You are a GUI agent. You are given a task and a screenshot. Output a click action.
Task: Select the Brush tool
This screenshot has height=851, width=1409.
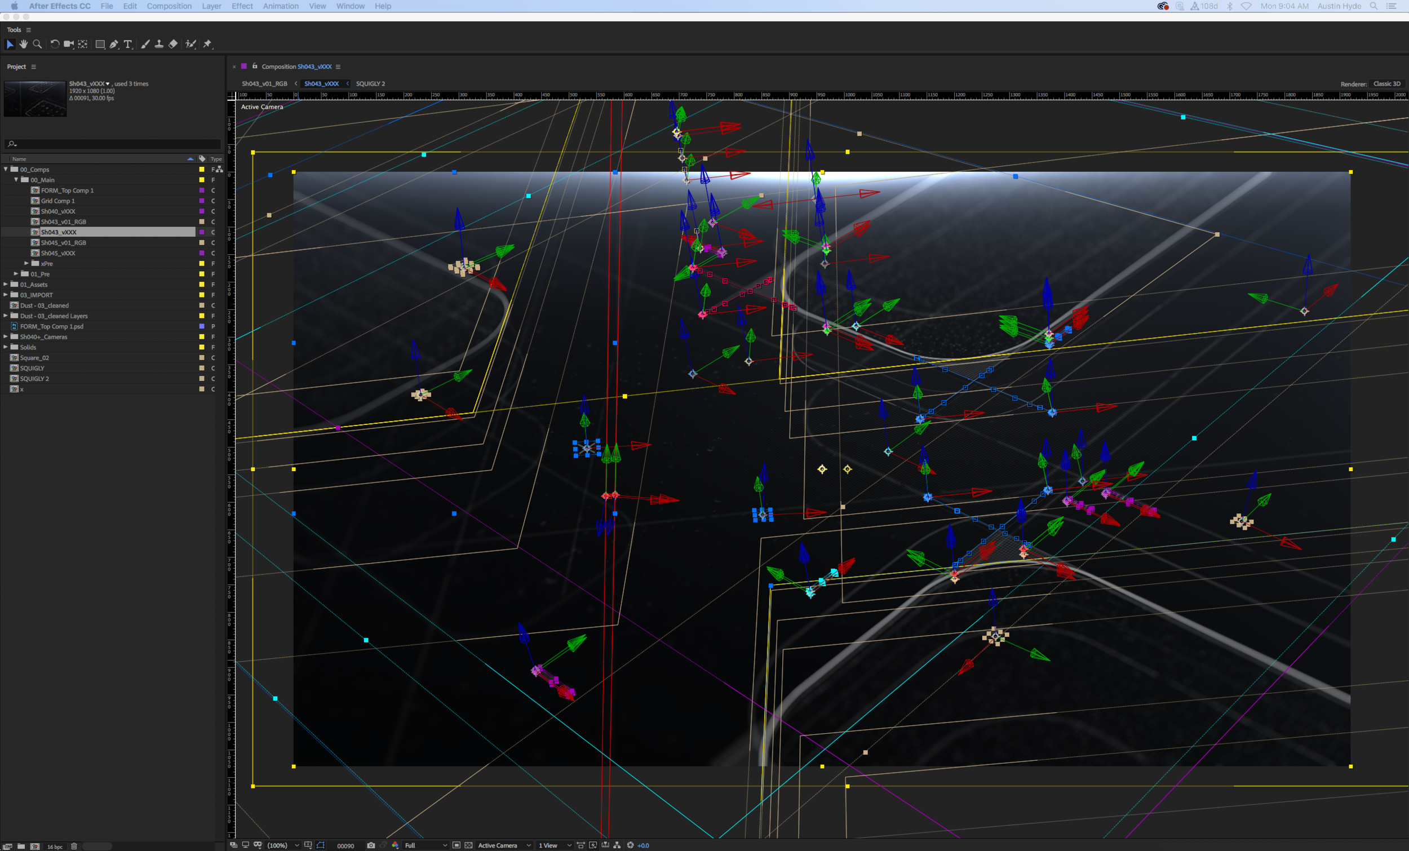[145, 44]
